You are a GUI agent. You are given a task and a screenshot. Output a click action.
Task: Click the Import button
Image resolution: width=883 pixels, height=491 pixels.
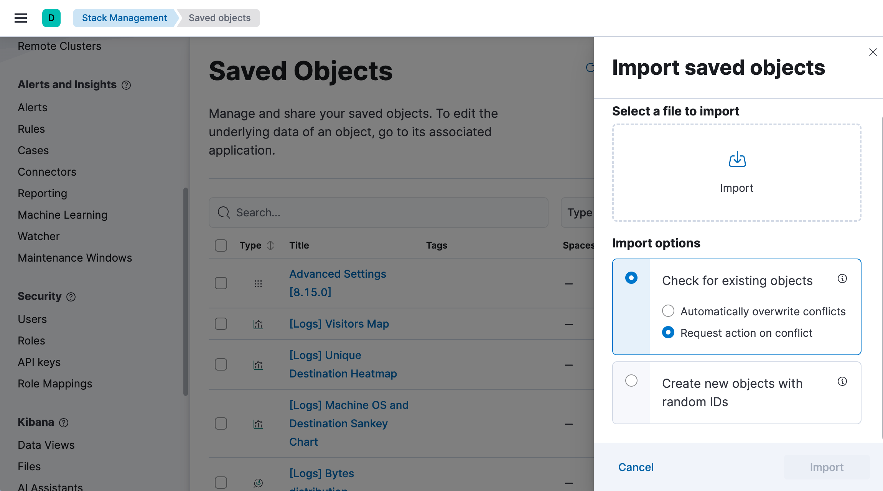pos(827,467)
